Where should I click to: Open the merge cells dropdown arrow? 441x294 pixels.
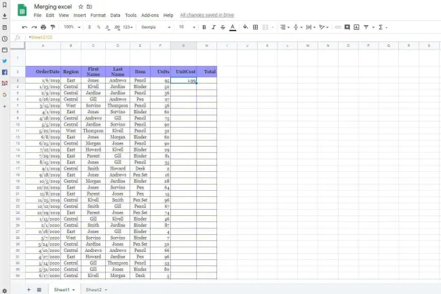pos(273,27)
